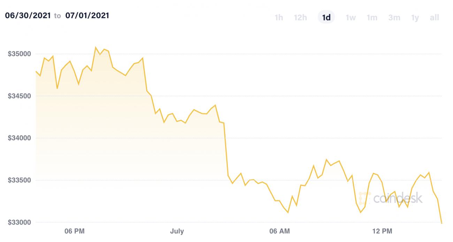Select the 1m monthly range

click(372, 17)
